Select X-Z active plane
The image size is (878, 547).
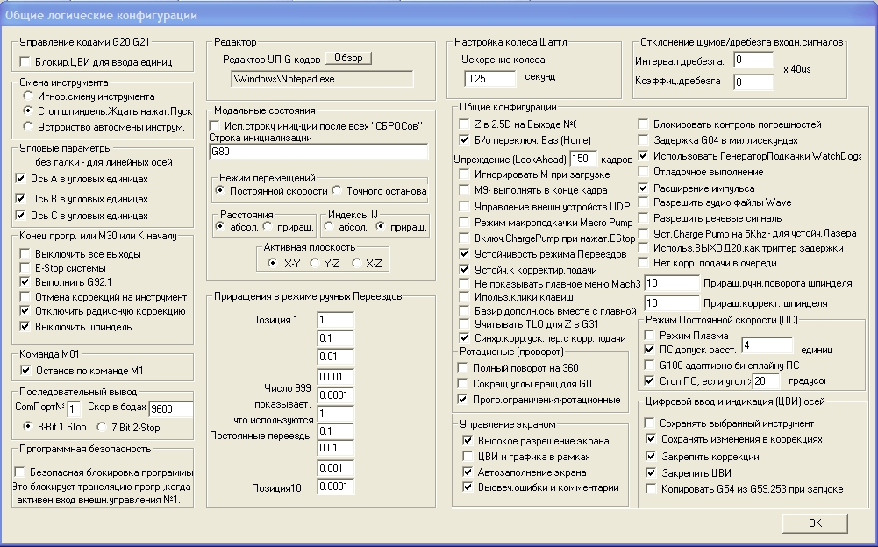[x=356, y=263]
